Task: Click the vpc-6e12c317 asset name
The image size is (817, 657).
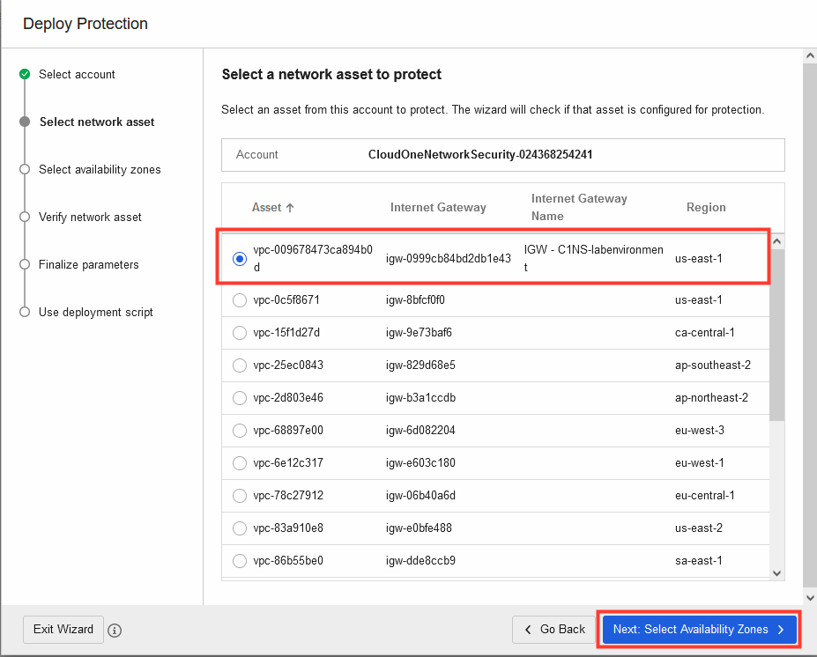Action: coord(288,463)
